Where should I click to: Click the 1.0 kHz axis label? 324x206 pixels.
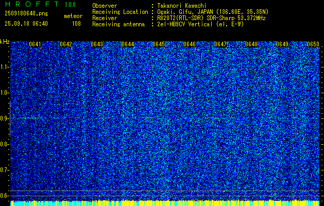pos(4,93)
